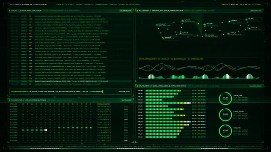Click the 16_BYTE_ALIGNED badge in hex inspector
The image size is (271, 152).
pos(126,100)
